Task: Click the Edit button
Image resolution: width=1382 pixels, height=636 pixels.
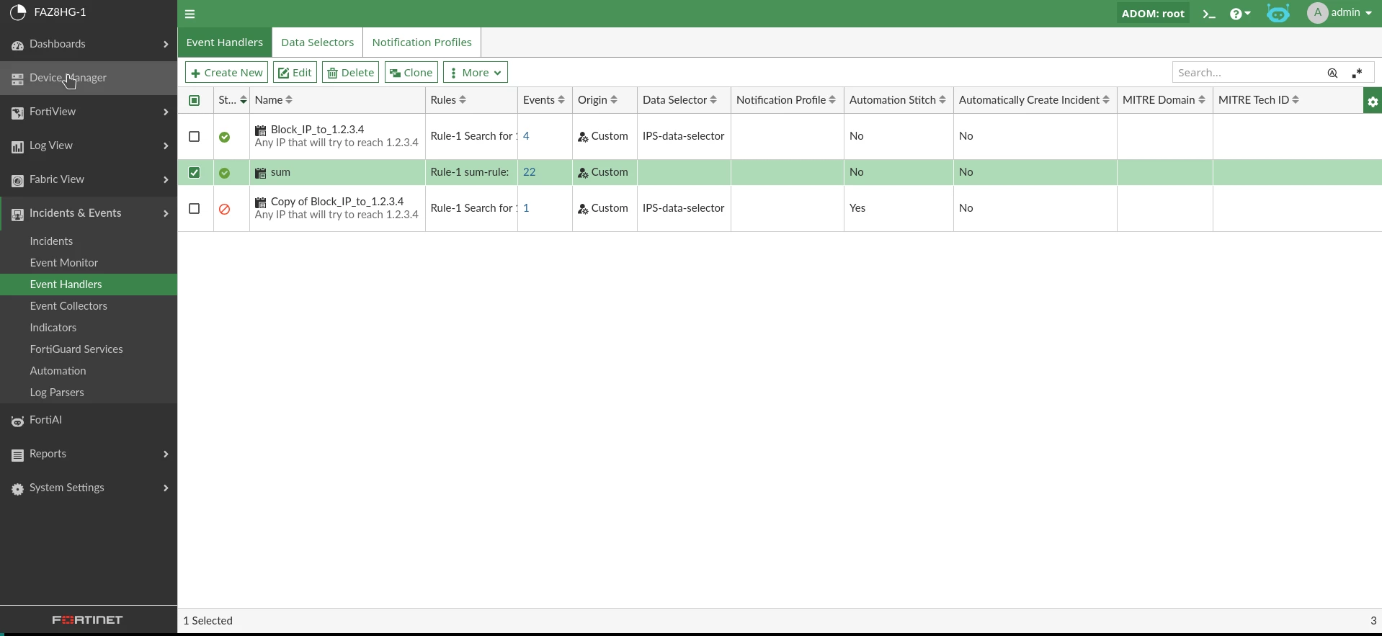Action: pos(295,73)
